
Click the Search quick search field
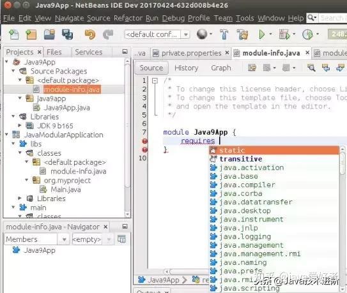(x=333, y=18)
